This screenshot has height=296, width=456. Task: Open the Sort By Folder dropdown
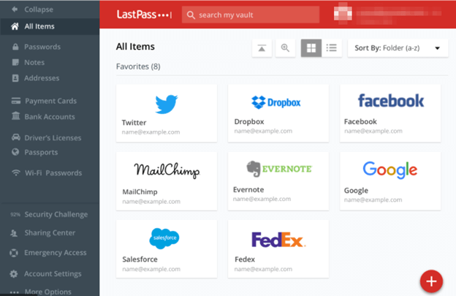point(398,48)
